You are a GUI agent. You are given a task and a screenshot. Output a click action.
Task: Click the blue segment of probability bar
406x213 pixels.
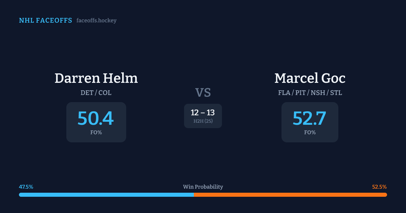coord(106,195)
